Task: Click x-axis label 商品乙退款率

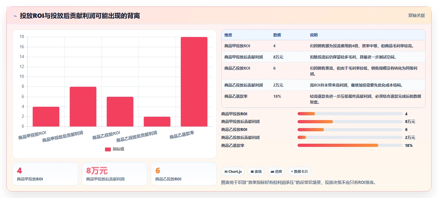Action: (x=182, y=135)
